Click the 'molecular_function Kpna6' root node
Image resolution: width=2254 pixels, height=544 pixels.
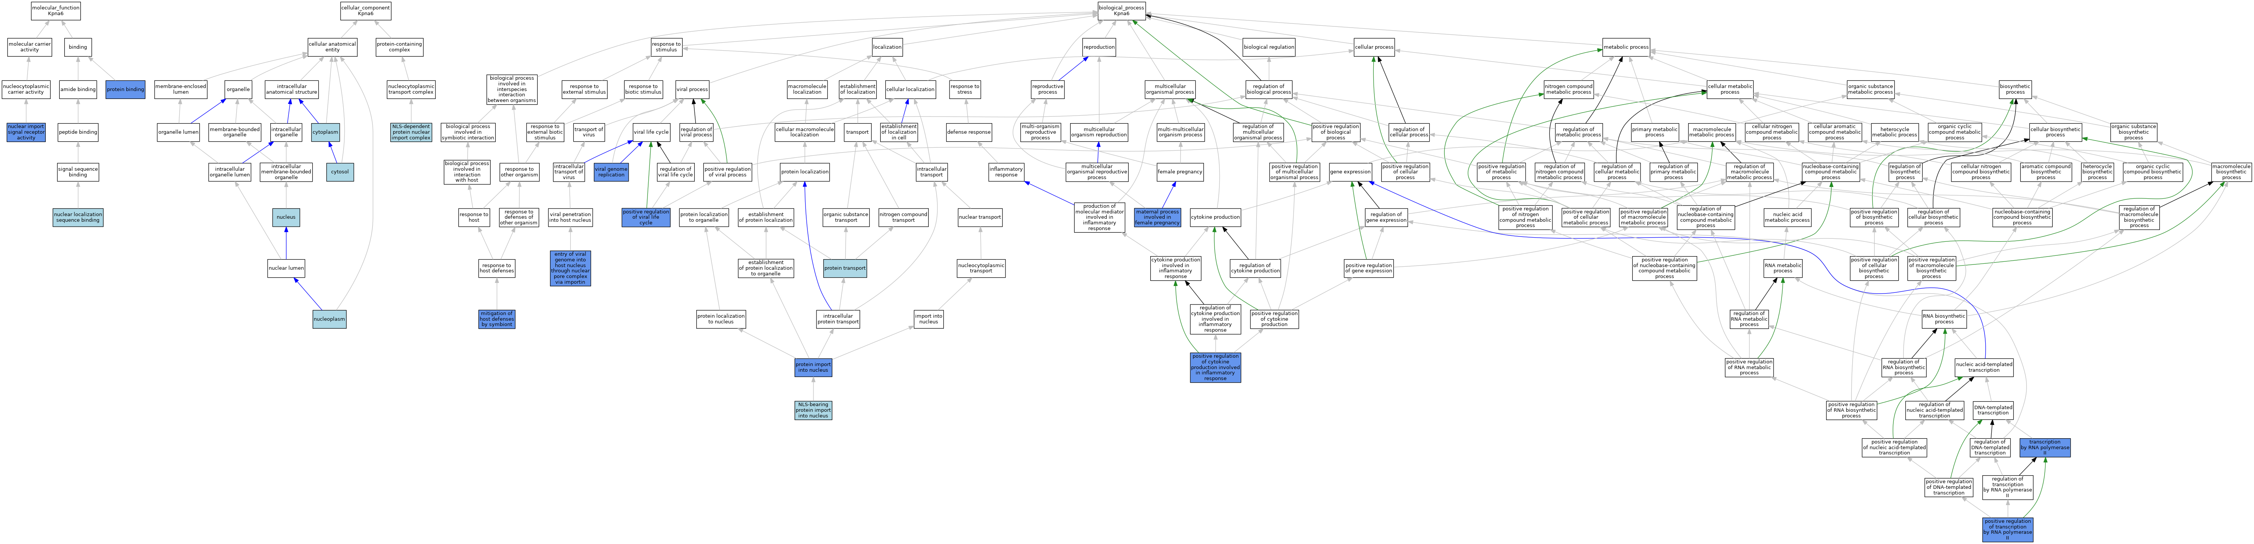coord(55,11)
